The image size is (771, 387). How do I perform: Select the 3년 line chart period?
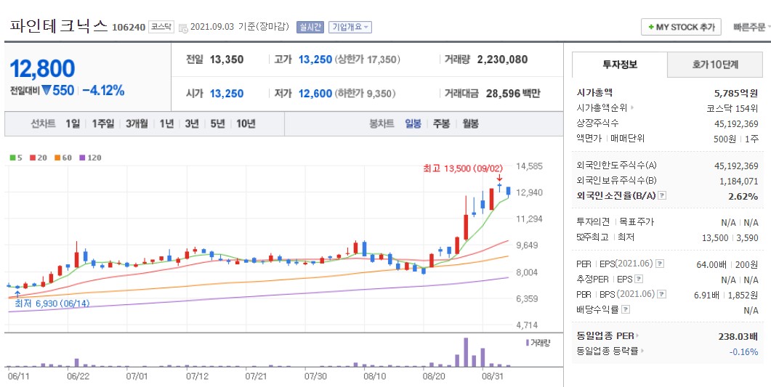[192, 123]
